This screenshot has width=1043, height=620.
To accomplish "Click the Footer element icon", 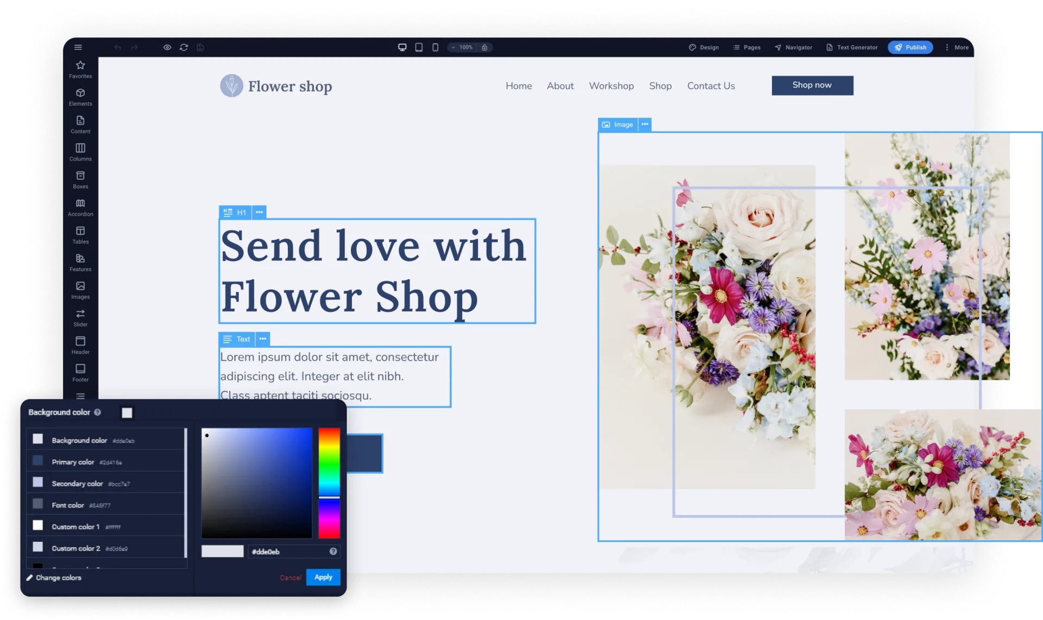I will tap(80, 373).
